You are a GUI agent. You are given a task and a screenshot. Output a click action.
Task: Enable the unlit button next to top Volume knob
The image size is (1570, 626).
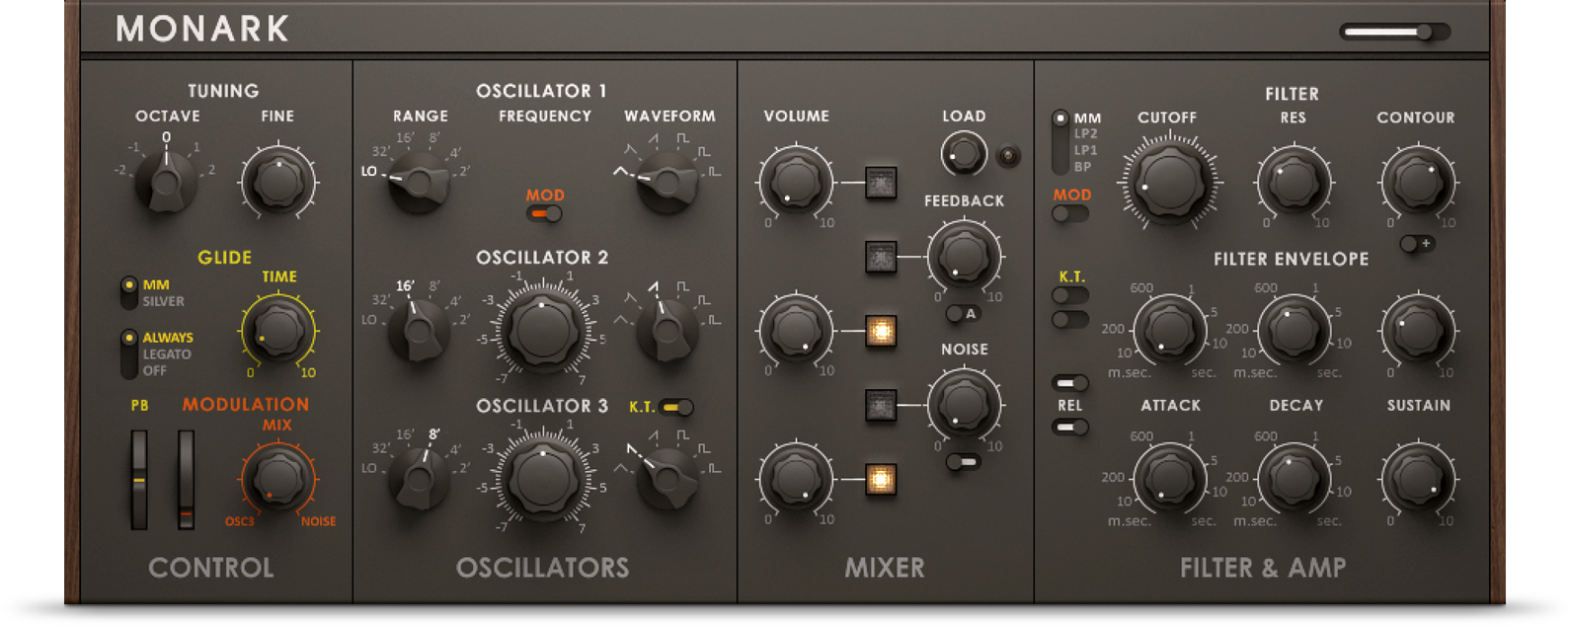tap(881, 183)
